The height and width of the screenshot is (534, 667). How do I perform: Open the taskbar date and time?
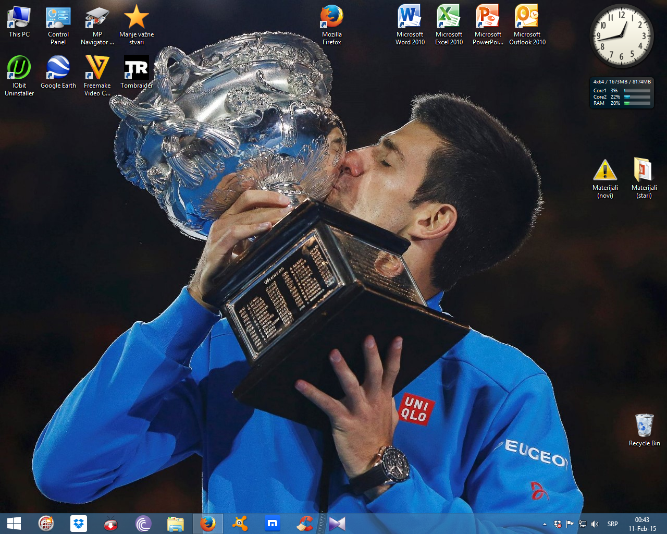(642, 524)
